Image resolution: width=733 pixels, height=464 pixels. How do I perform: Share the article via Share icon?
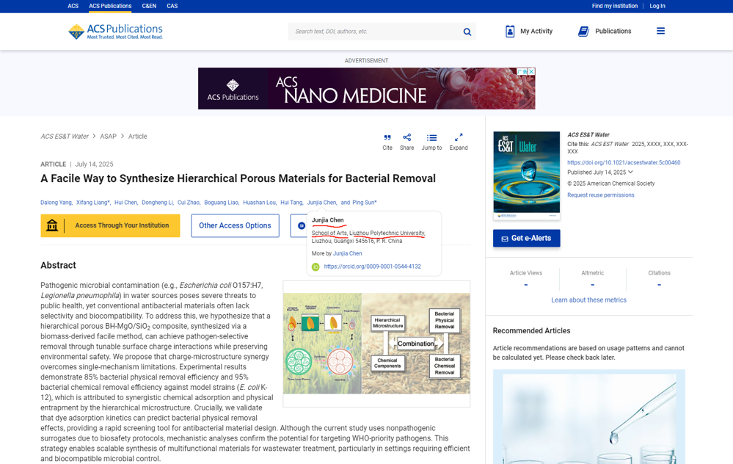(406, 138)
